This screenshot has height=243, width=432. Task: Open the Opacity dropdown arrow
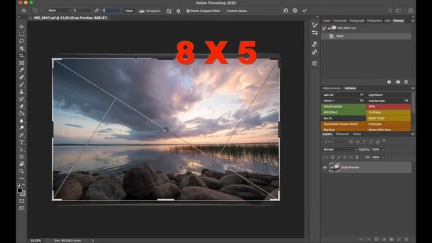click(x=383, y=150)
